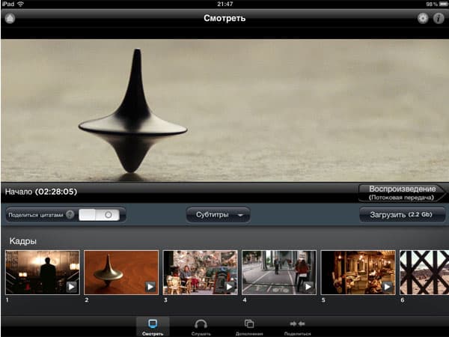The height and width of the screenshot is (337, 449).
Task: Open settings via the gear icon
Action: click(423, 18)
